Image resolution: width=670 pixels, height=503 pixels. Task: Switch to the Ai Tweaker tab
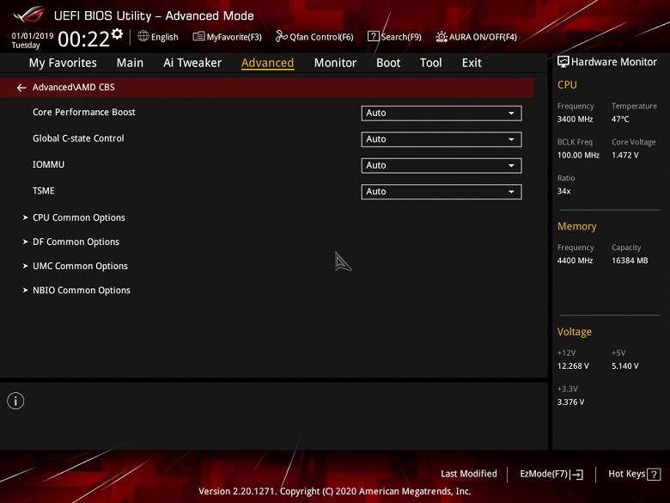point(192,63)
